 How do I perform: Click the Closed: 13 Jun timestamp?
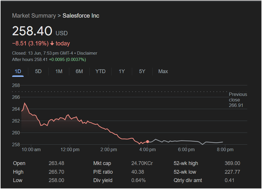pyautogui.click(x=42, y=53)
